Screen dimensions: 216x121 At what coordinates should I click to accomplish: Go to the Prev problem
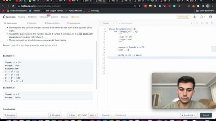coord(72,115)
